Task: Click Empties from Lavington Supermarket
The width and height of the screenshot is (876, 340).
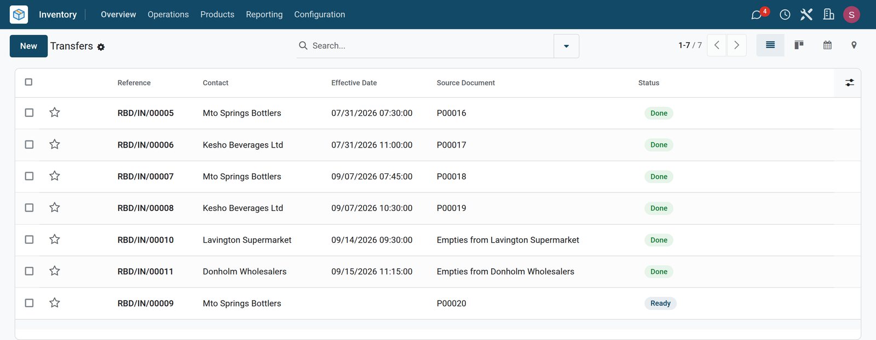Action: coord(508,240)
